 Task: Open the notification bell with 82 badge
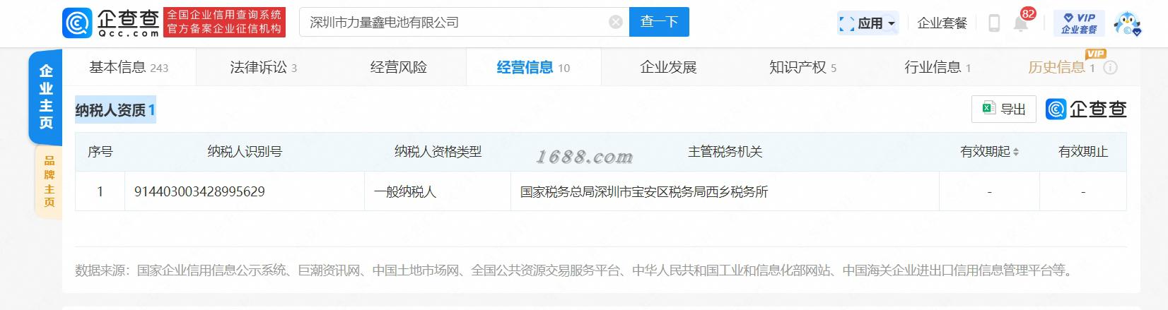tap(1021, 23)
